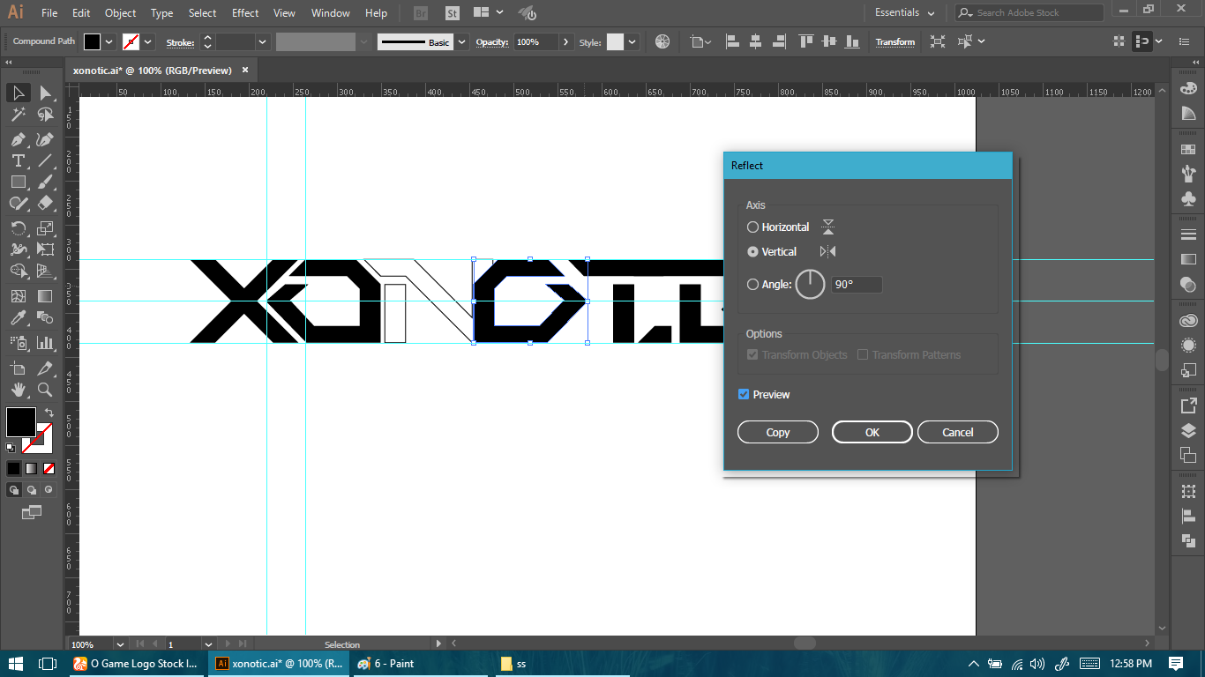This screenshot has height=677, width=1205.
Task: Select the Zoom tool magnifier
Action: (46, 389)
